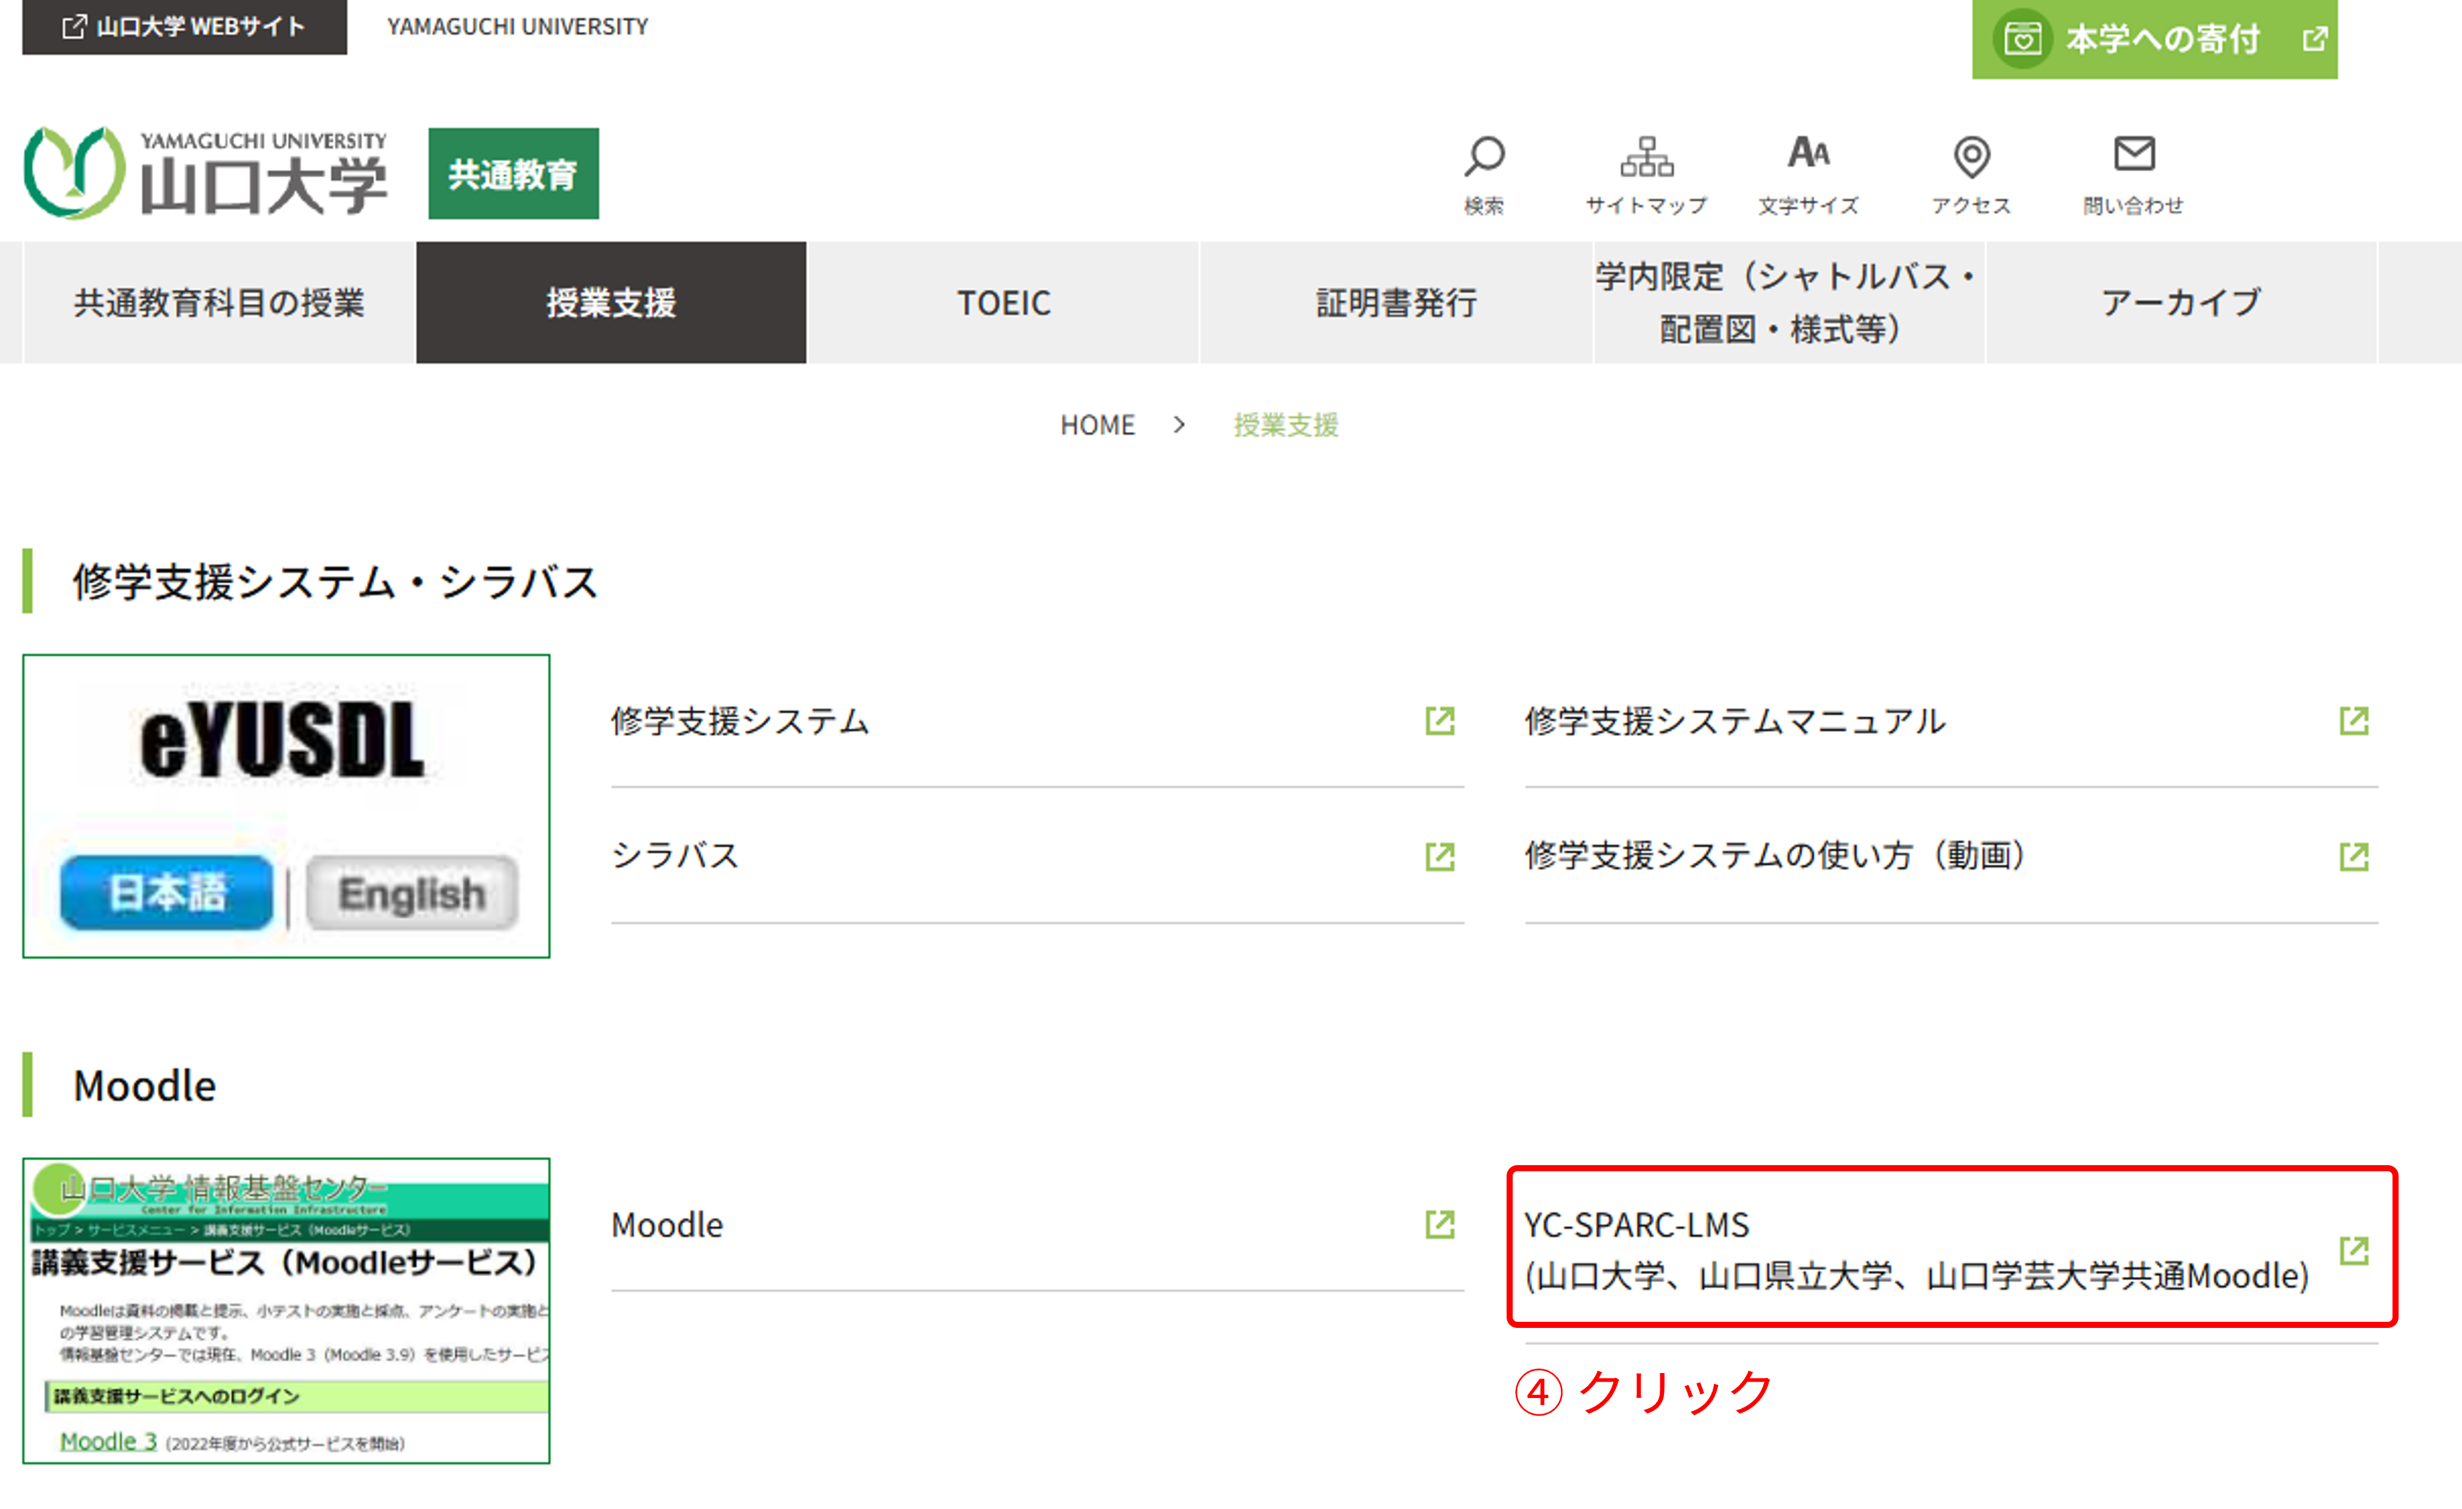This screenshot has width=2462, height=1509.
Task: Open the 学内限定(シャトルバス・配置図・様式等) tab
Action: pos(1788,302)
